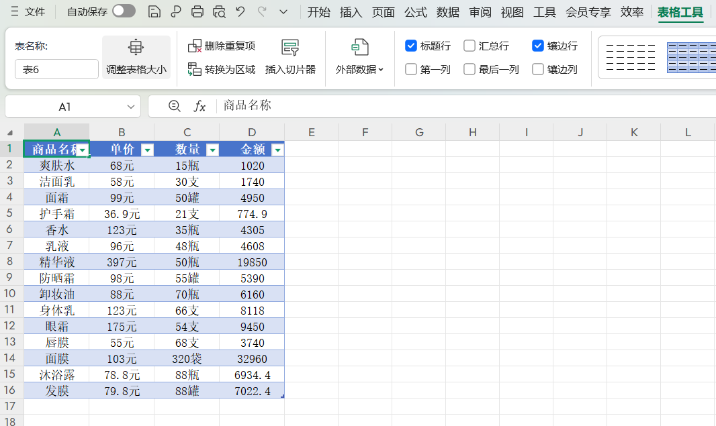Click the Save icon in quick access toolbar
The height and width of the screenshot is (426, 716).
(x=155, y=12)
